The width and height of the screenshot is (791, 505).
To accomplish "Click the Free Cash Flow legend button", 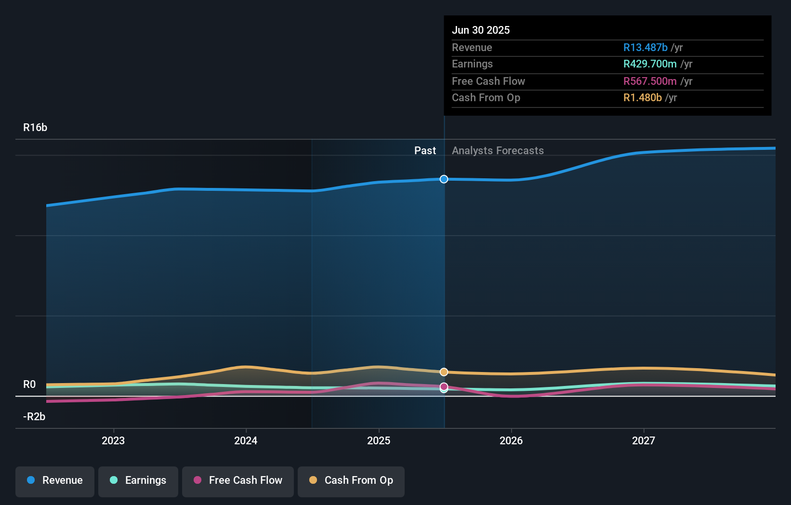I will 238,481.
